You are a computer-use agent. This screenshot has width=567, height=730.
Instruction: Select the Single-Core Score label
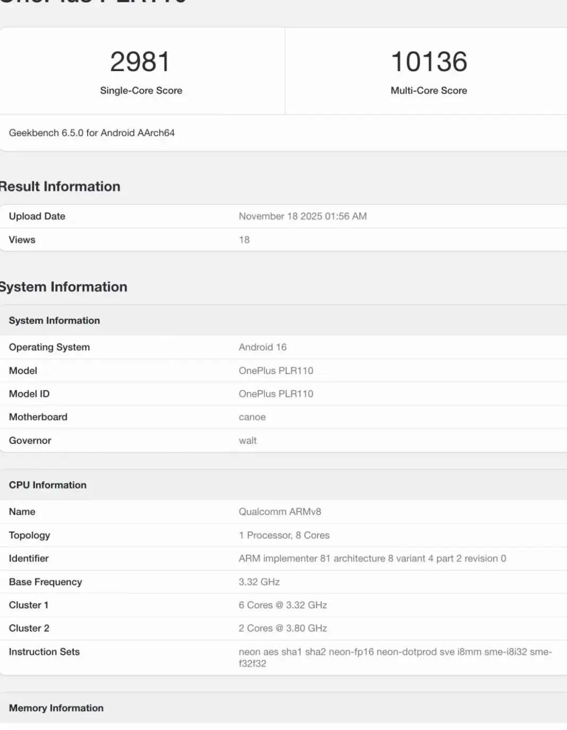pos(141,91)
